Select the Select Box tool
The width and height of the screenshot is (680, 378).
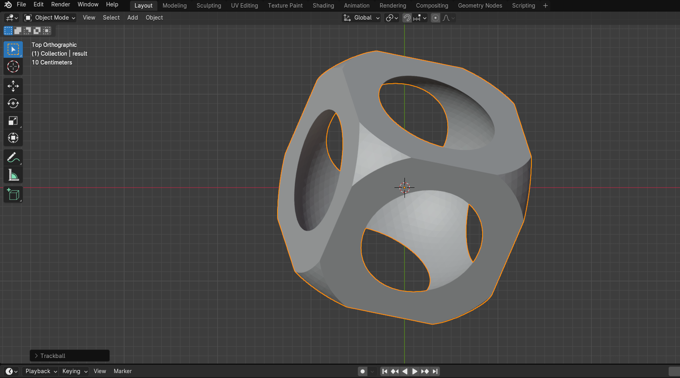click(x=13, y=49)
